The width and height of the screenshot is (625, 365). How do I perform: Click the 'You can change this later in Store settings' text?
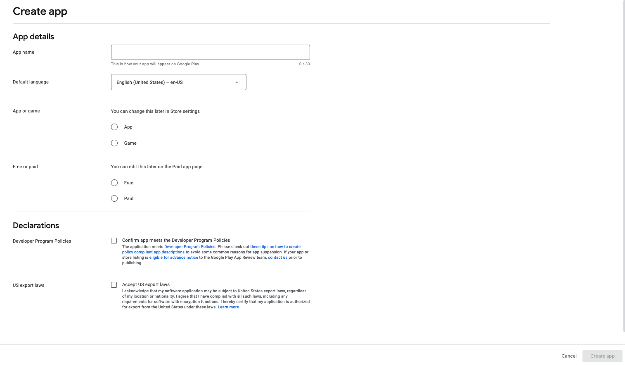[x=155, y=111]
